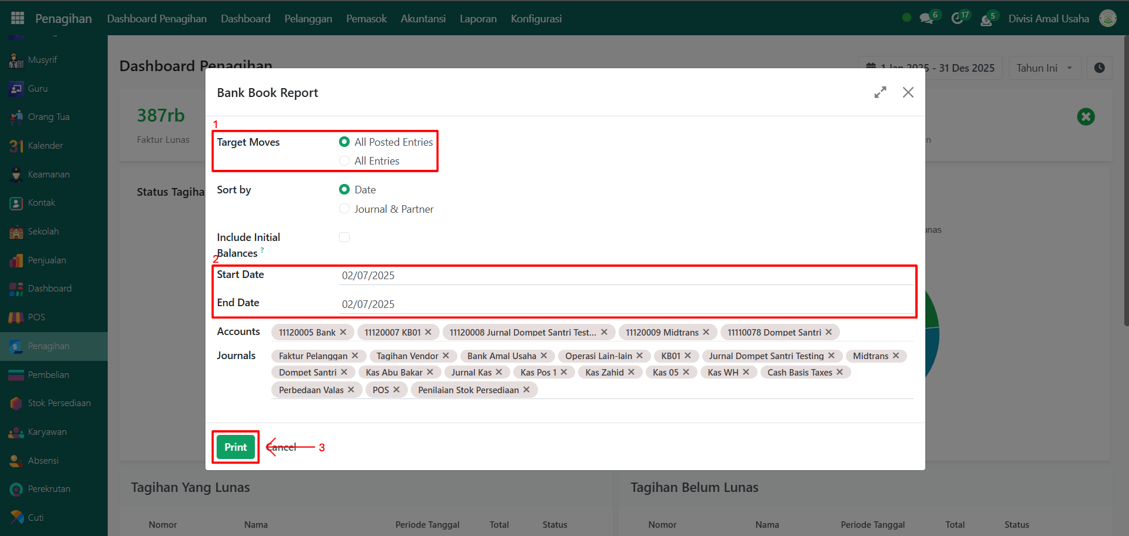The height and width of the screenshot is (536, 1129).
Task: Remove the Faktur Pelanggan journal tag
Action: click(355, 356)
